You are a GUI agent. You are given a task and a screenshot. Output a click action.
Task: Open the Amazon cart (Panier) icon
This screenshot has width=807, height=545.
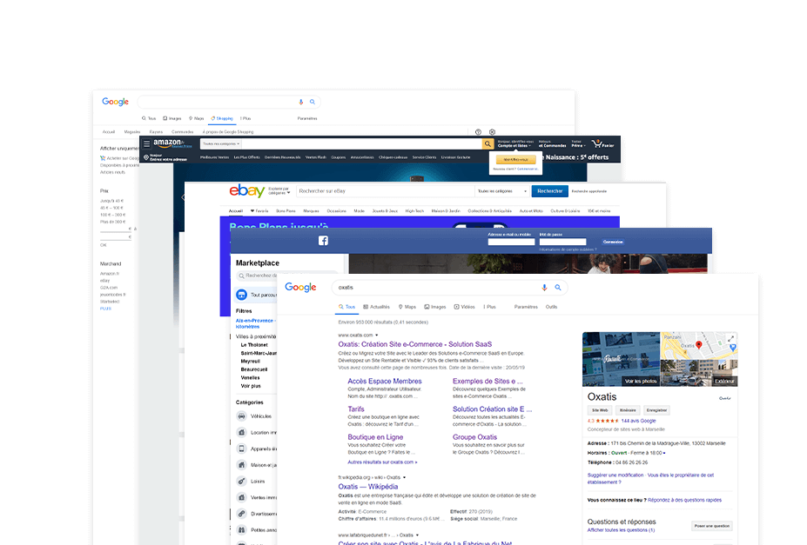click(602, 143)
